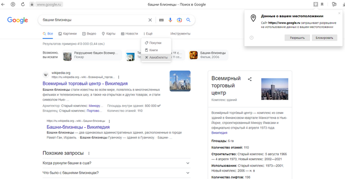The width and height of the screenshot is (345, 179).
Task: Click the www.google.ru address field
Action: (x=49, y=4)
